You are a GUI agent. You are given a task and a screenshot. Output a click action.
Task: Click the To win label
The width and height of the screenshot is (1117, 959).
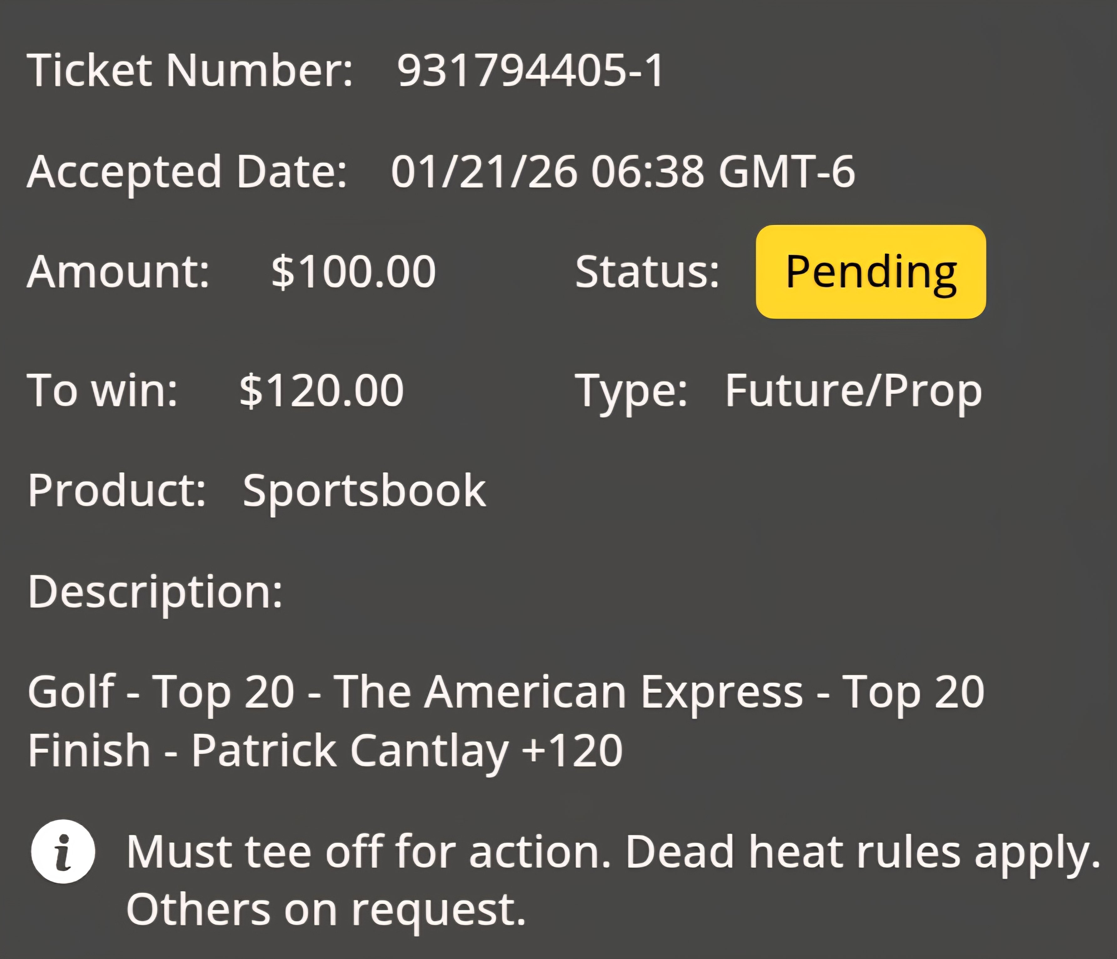102,390
